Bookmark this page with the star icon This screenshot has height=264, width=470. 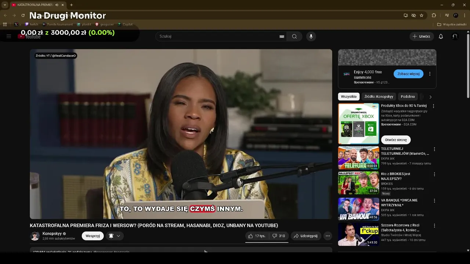click(x=422, y=15)
